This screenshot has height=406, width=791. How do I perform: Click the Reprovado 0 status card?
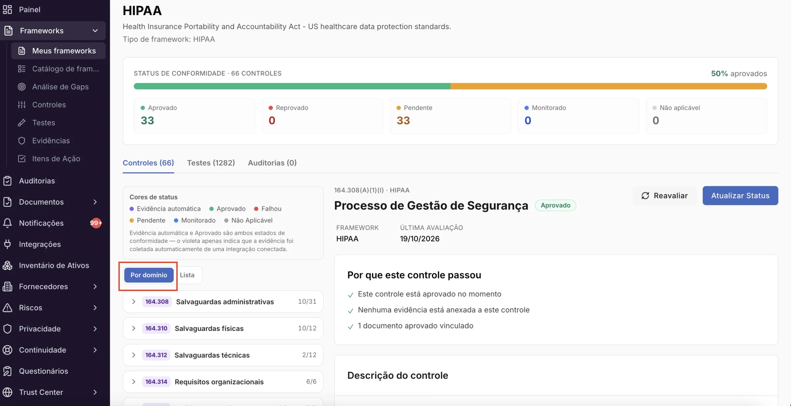tap(322, 116)
